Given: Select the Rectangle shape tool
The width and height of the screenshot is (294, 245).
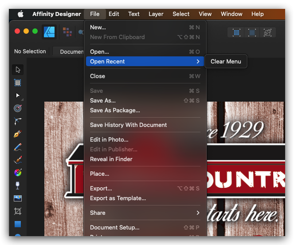Looking at the screenshot, I should 18,224.
